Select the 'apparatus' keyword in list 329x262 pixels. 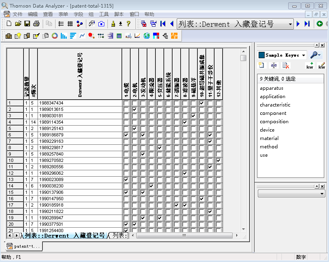click(271, 88)
